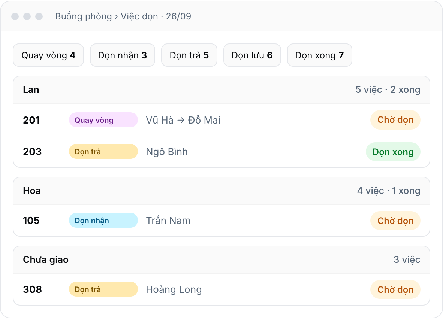
Task: Select the Dọn nhận 3 filter chip
Action: click(x=122, y=55)
